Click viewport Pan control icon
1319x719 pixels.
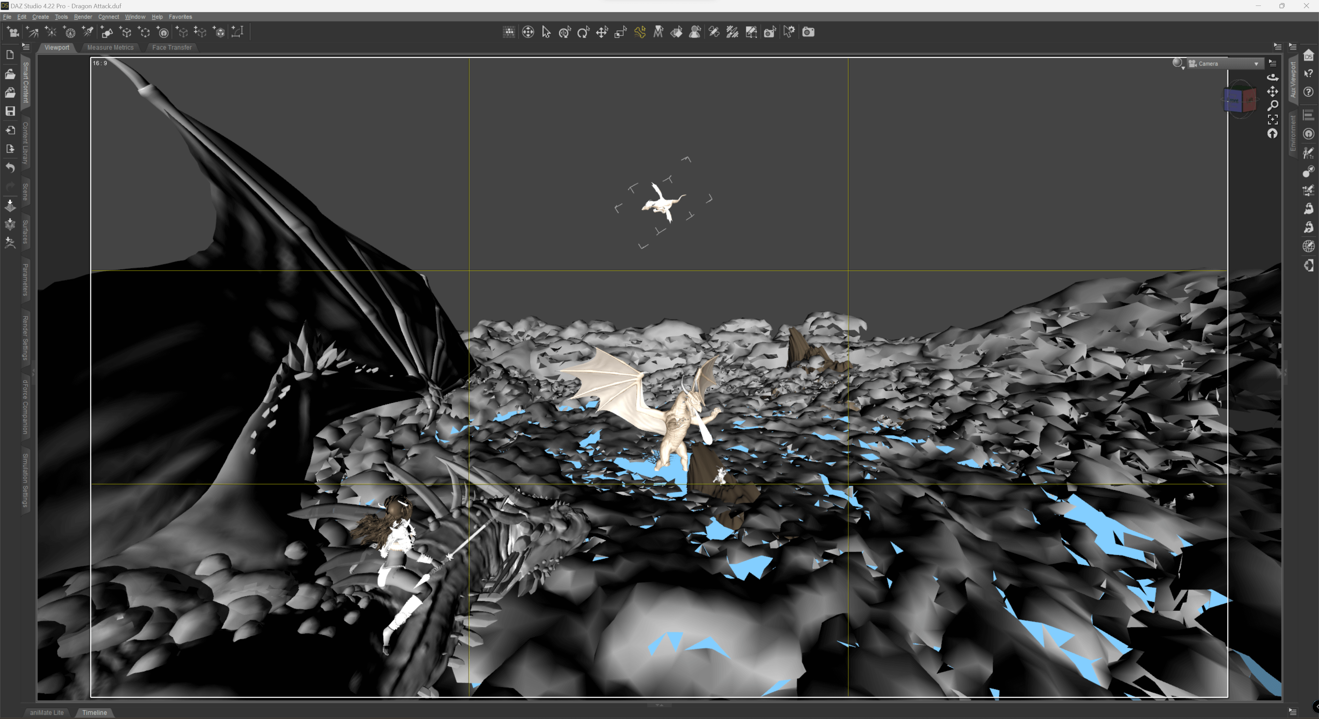pyautogui.click(x=1272, y=91)
